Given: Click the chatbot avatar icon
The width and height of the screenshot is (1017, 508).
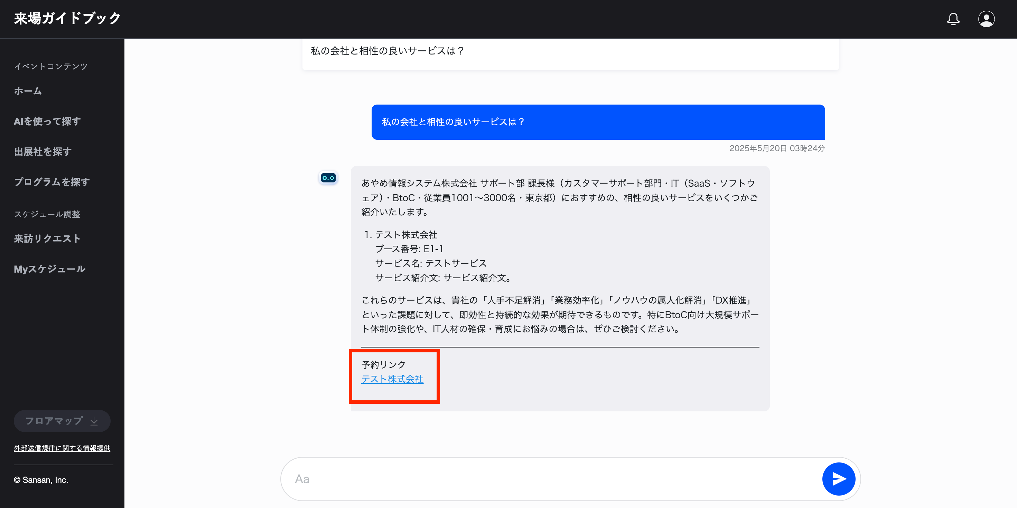Looking at the screenshot, I should pos(328,178).
